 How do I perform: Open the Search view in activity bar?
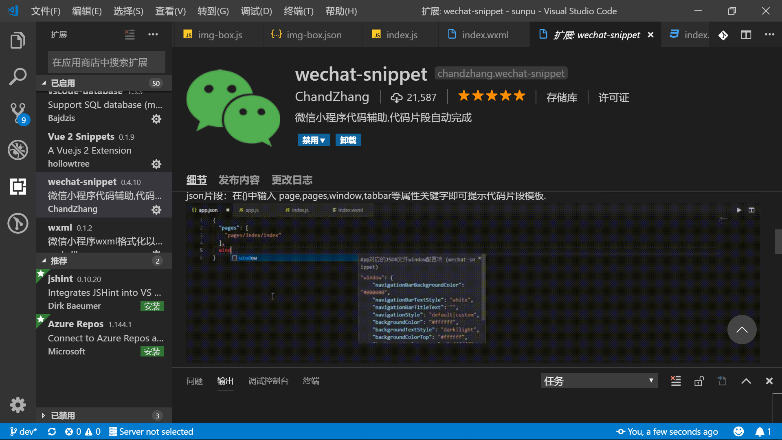[18, 77]
